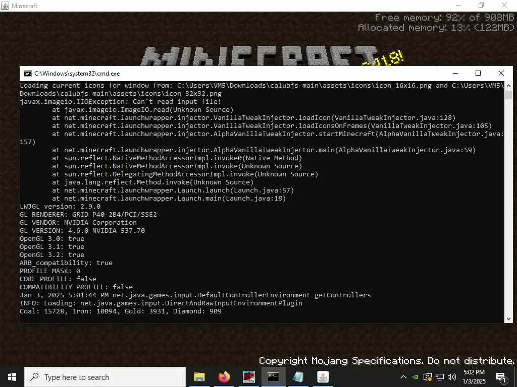The width and height of the screenshot is (517, 387).
Task: Open the update status tray icon
Action: pyautogui.click(x=427, y=377)
